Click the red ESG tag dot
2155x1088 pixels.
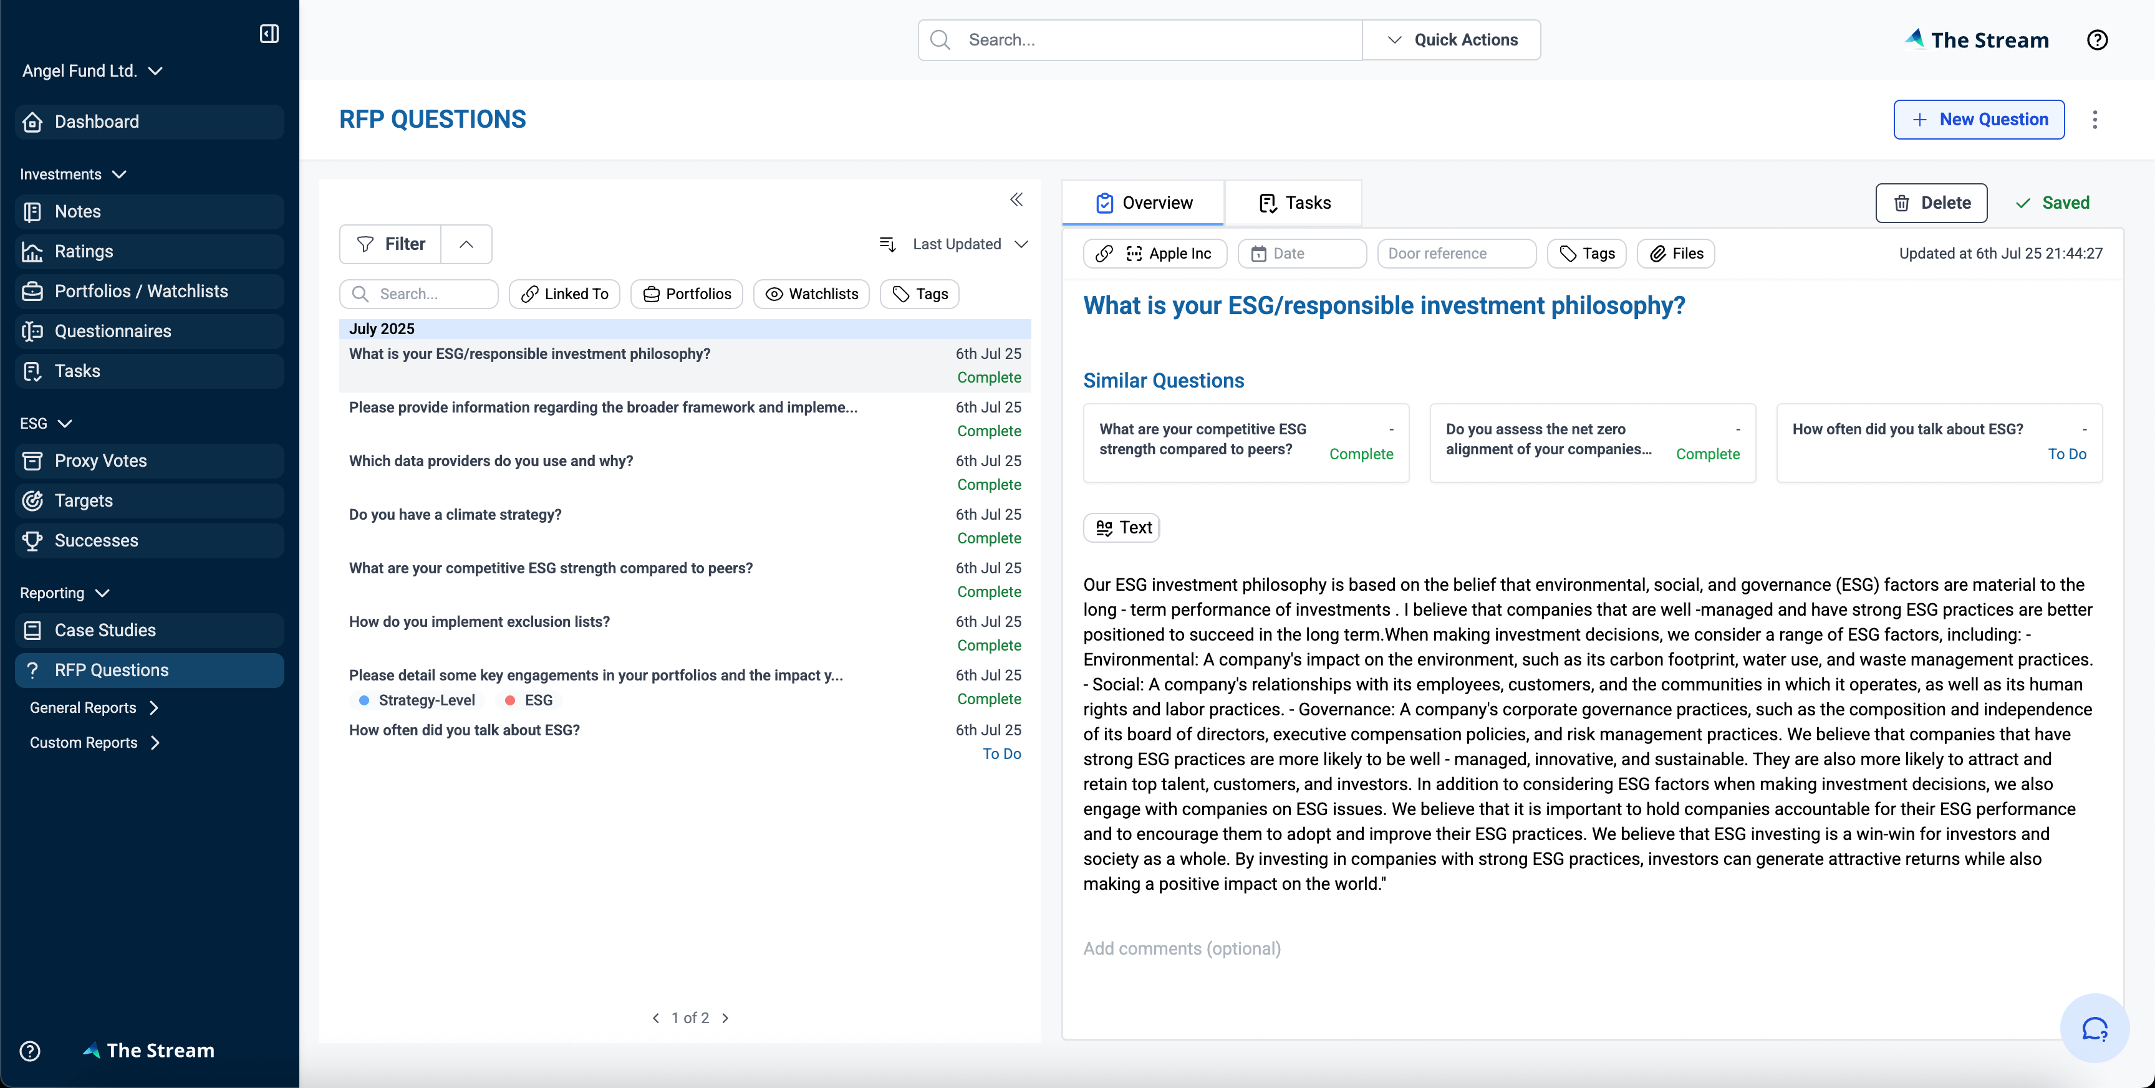[509, 701]
